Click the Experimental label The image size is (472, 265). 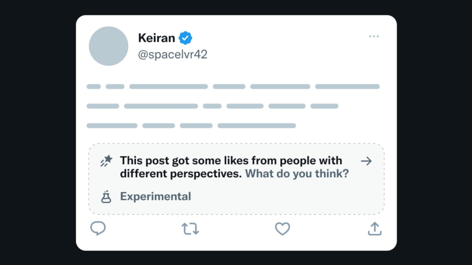point(155,197)
